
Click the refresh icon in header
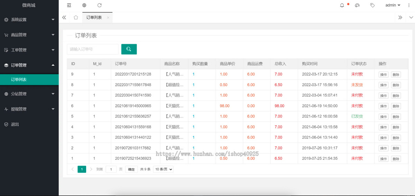(x=100, y=5)
